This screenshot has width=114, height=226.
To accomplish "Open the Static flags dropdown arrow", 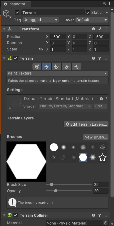I will [x=107, y=13].
